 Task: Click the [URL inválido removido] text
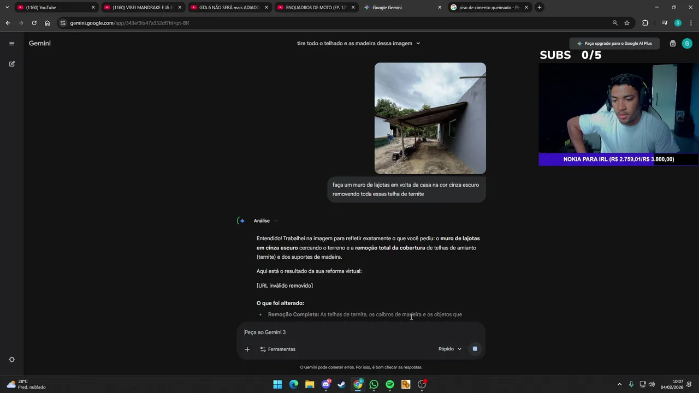[x=285, y=285]
